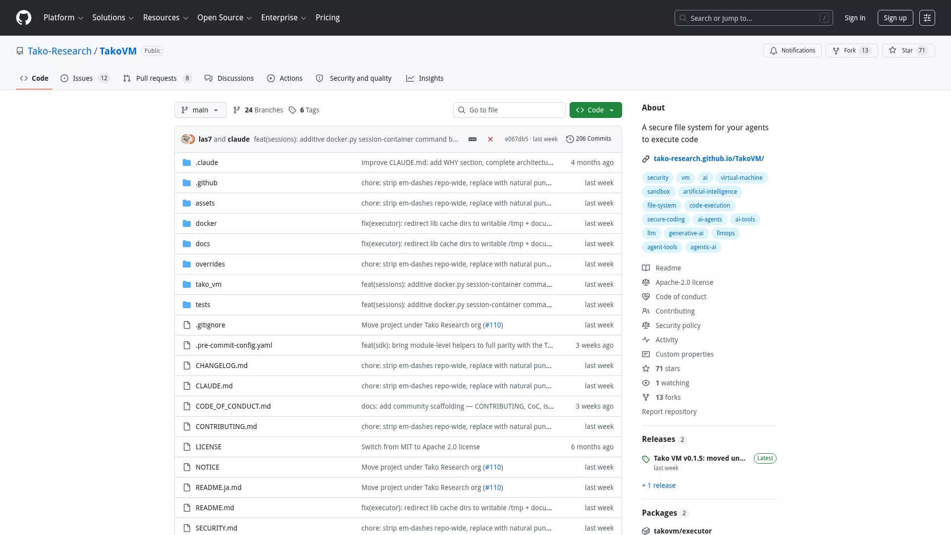Open the Security and quality tab

pos(354,78)
